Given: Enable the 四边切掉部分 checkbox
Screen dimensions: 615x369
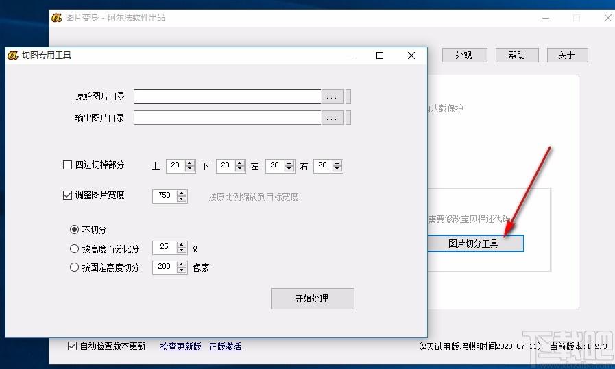Looking at the screenshot, I should 67,165.
